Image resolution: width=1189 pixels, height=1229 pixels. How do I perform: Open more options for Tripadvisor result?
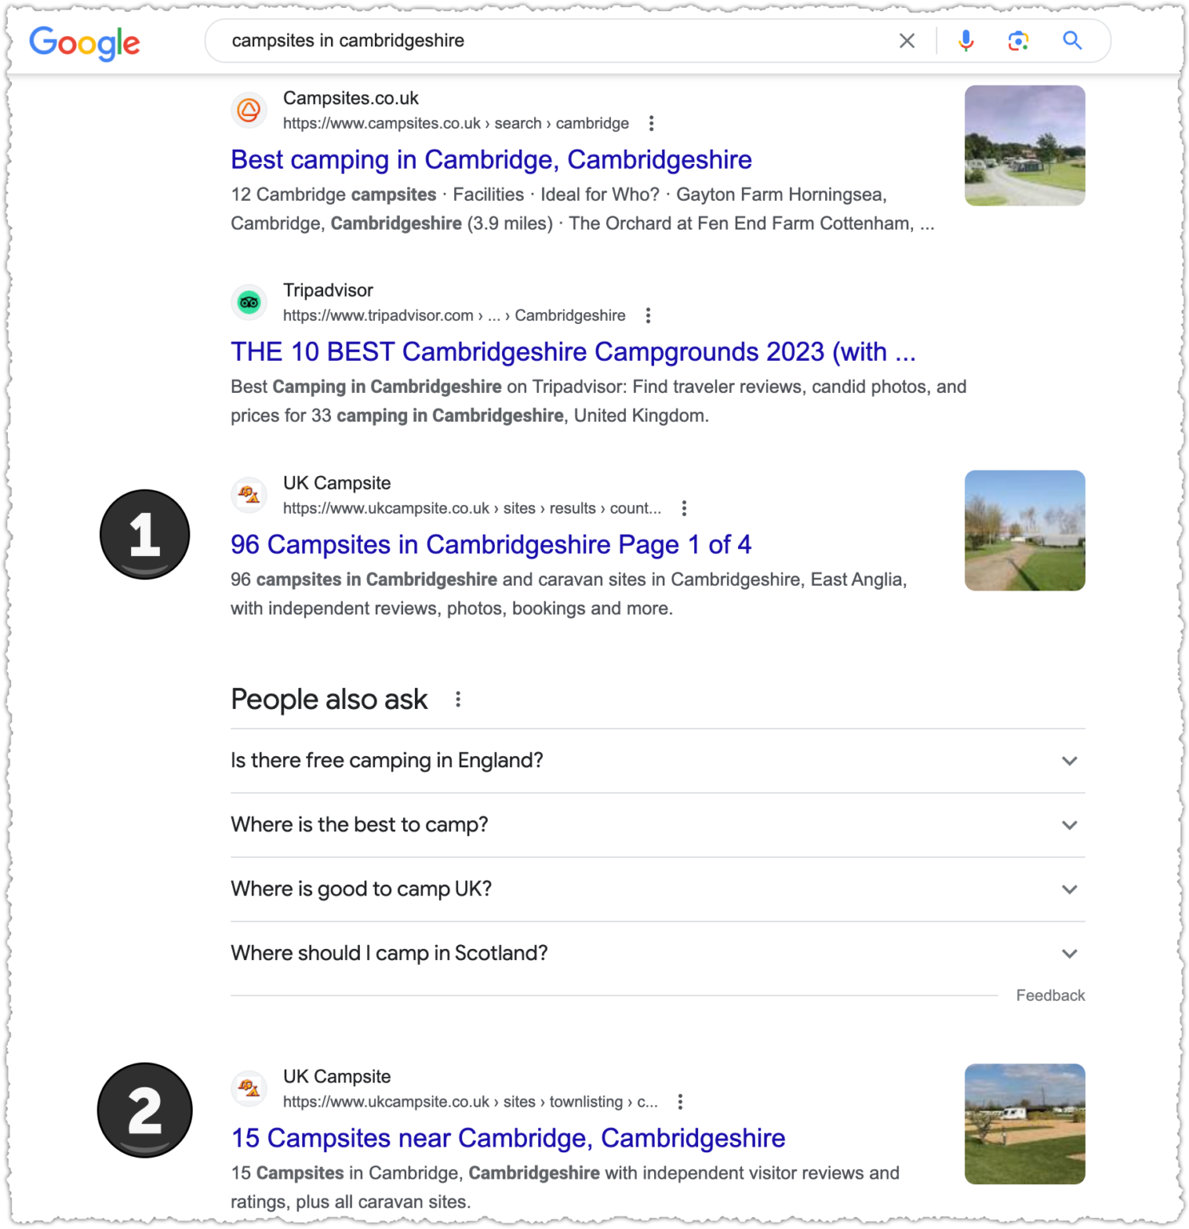pyautogui.click(x=648, y=315)
